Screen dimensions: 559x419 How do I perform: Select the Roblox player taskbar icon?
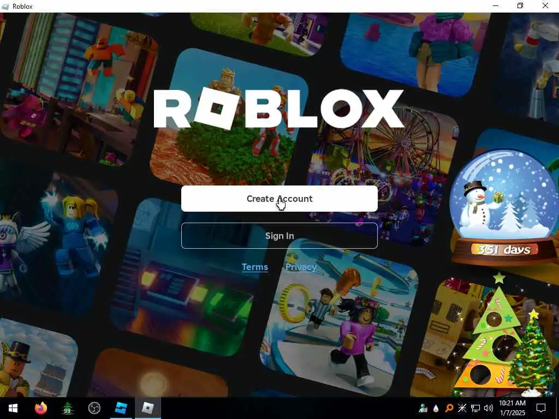pos(147,408)
